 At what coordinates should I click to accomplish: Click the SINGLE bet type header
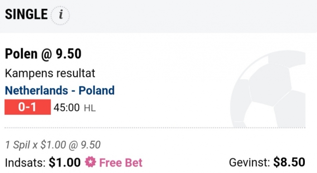(26, 14)
